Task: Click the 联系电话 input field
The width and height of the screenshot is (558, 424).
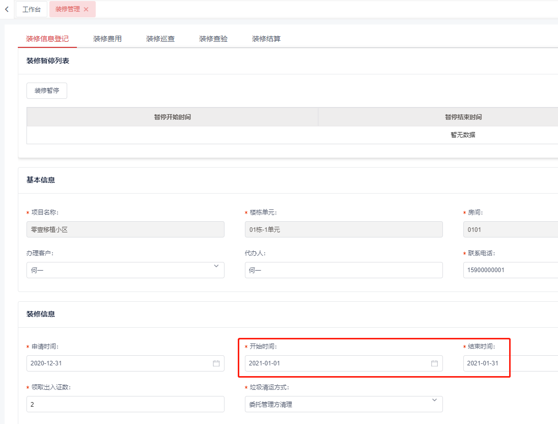Action: pos(511,270)
